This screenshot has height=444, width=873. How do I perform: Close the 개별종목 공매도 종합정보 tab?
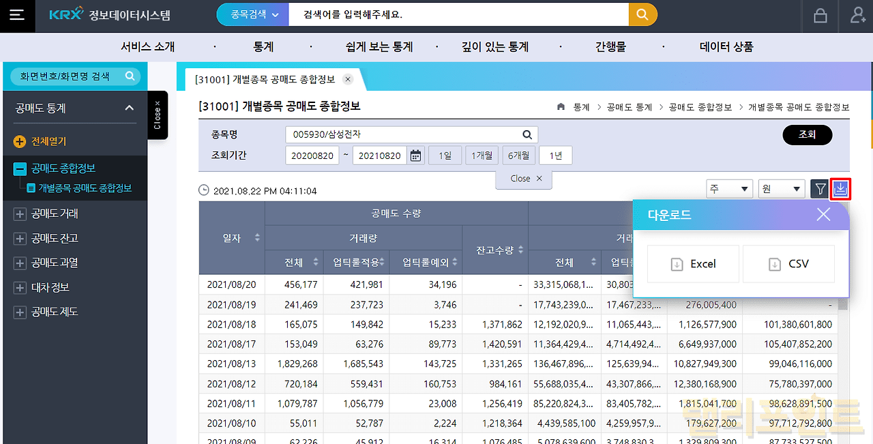[348, 79]
